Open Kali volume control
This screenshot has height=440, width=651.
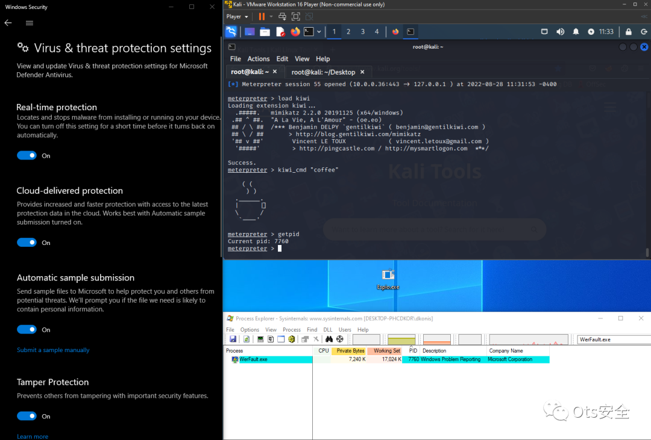point(560,31)
